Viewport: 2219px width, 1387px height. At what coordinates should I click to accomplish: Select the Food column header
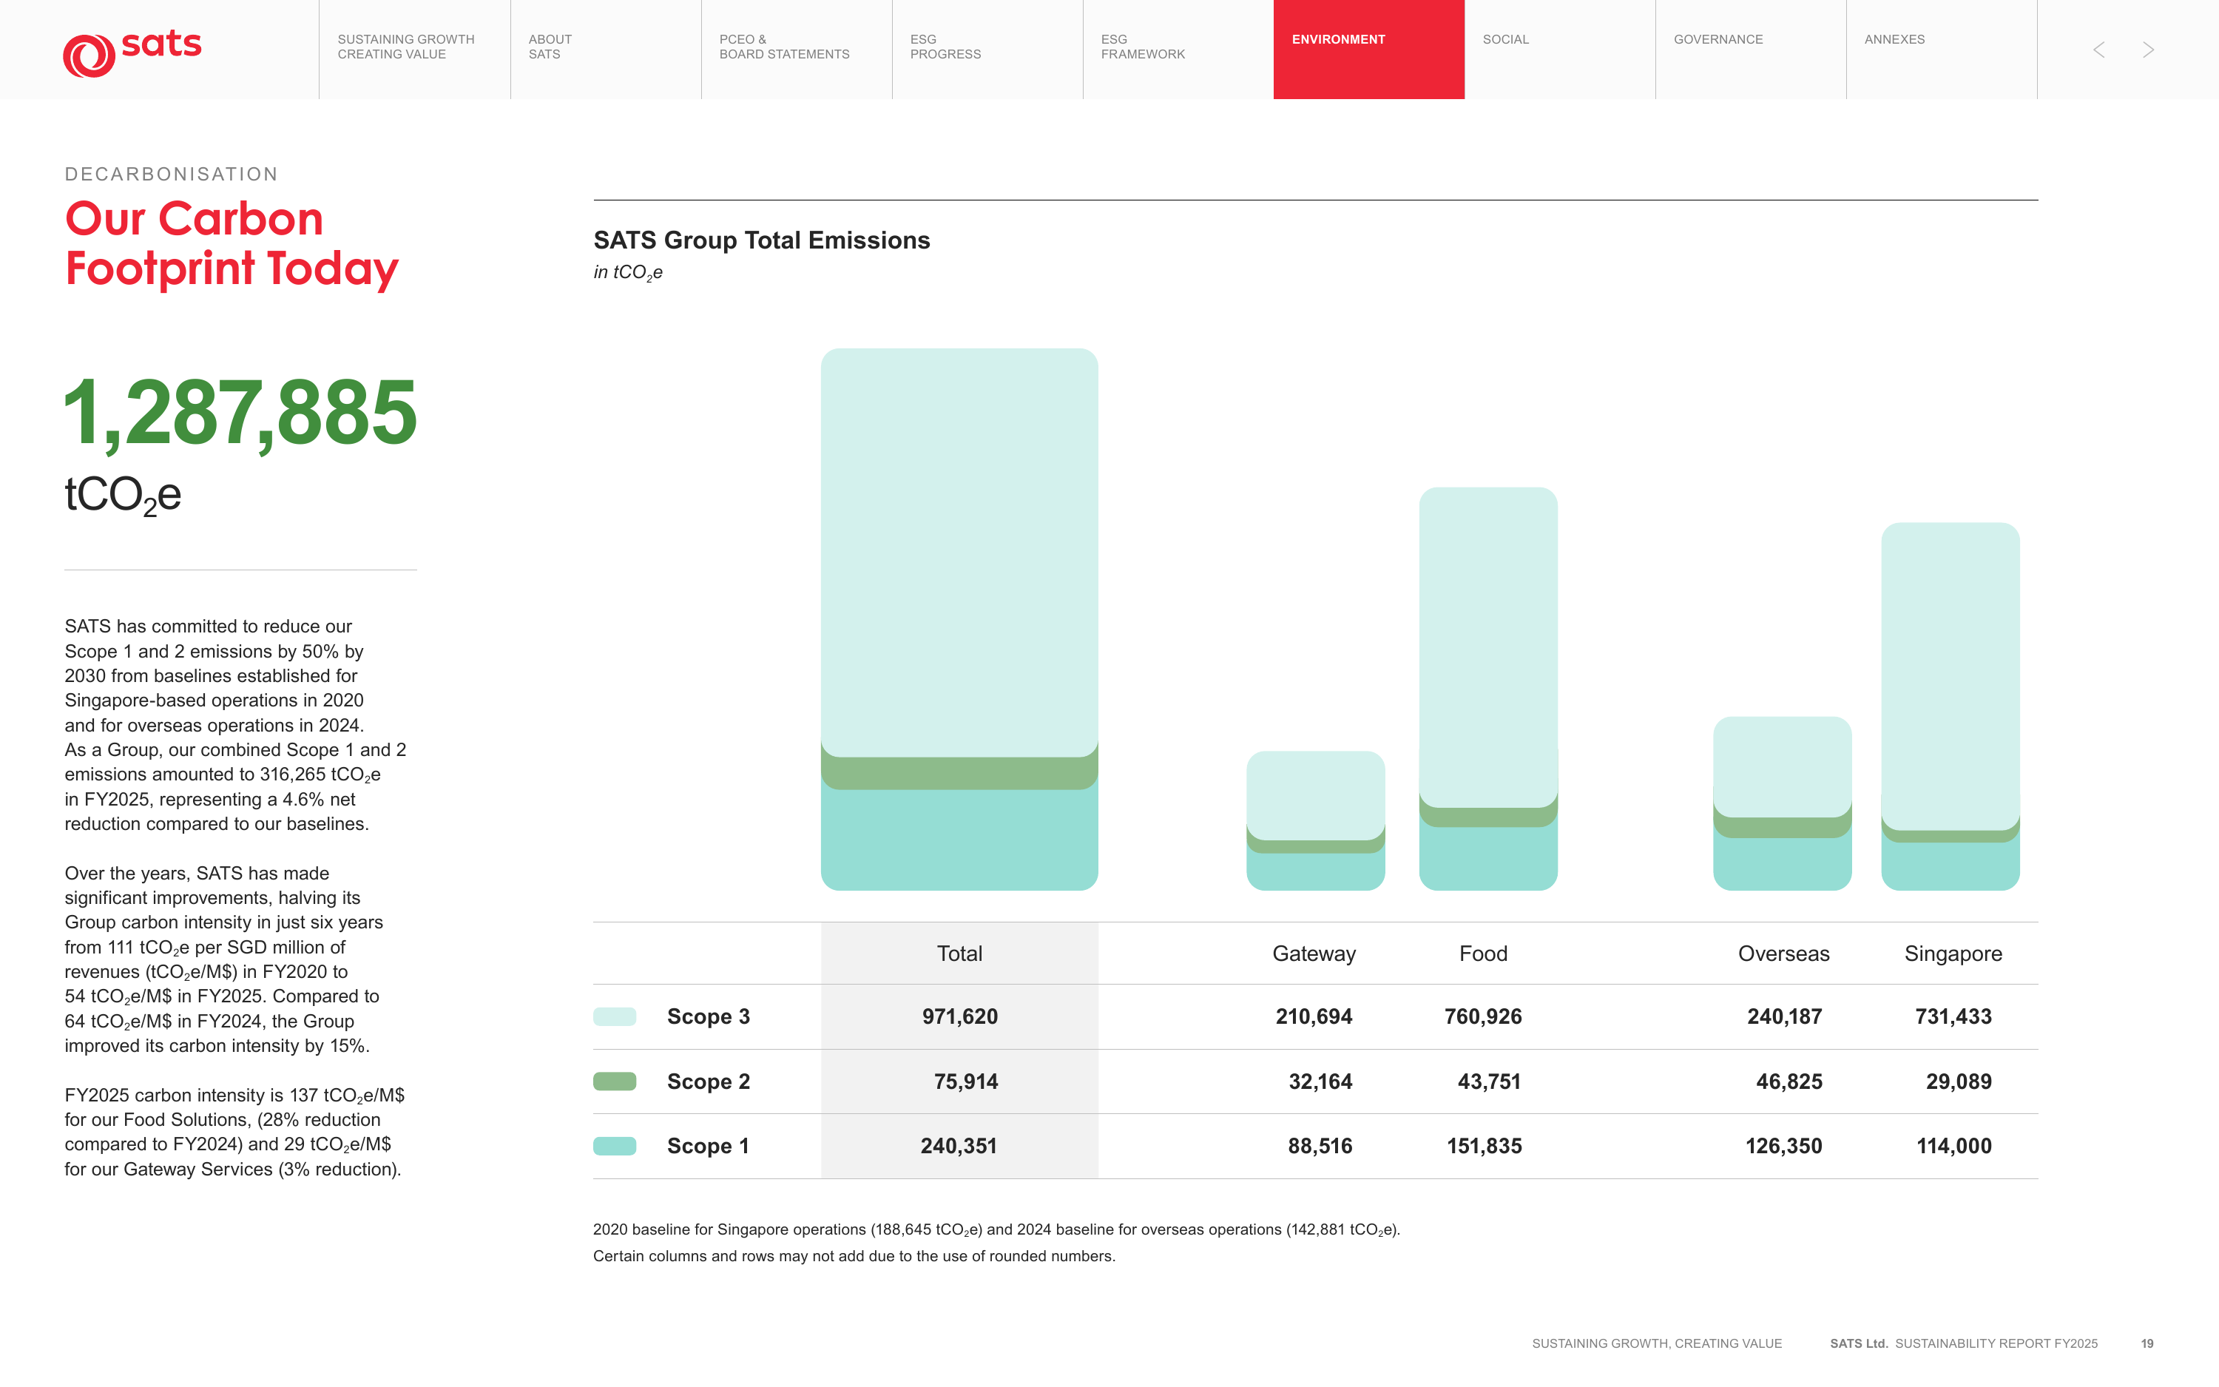point(1483,954)
